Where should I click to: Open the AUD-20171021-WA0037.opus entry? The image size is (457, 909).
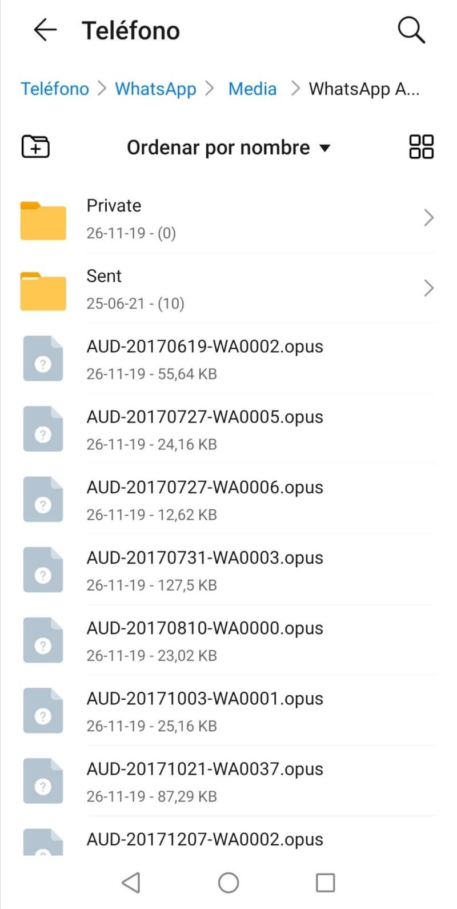pos(205,770)
